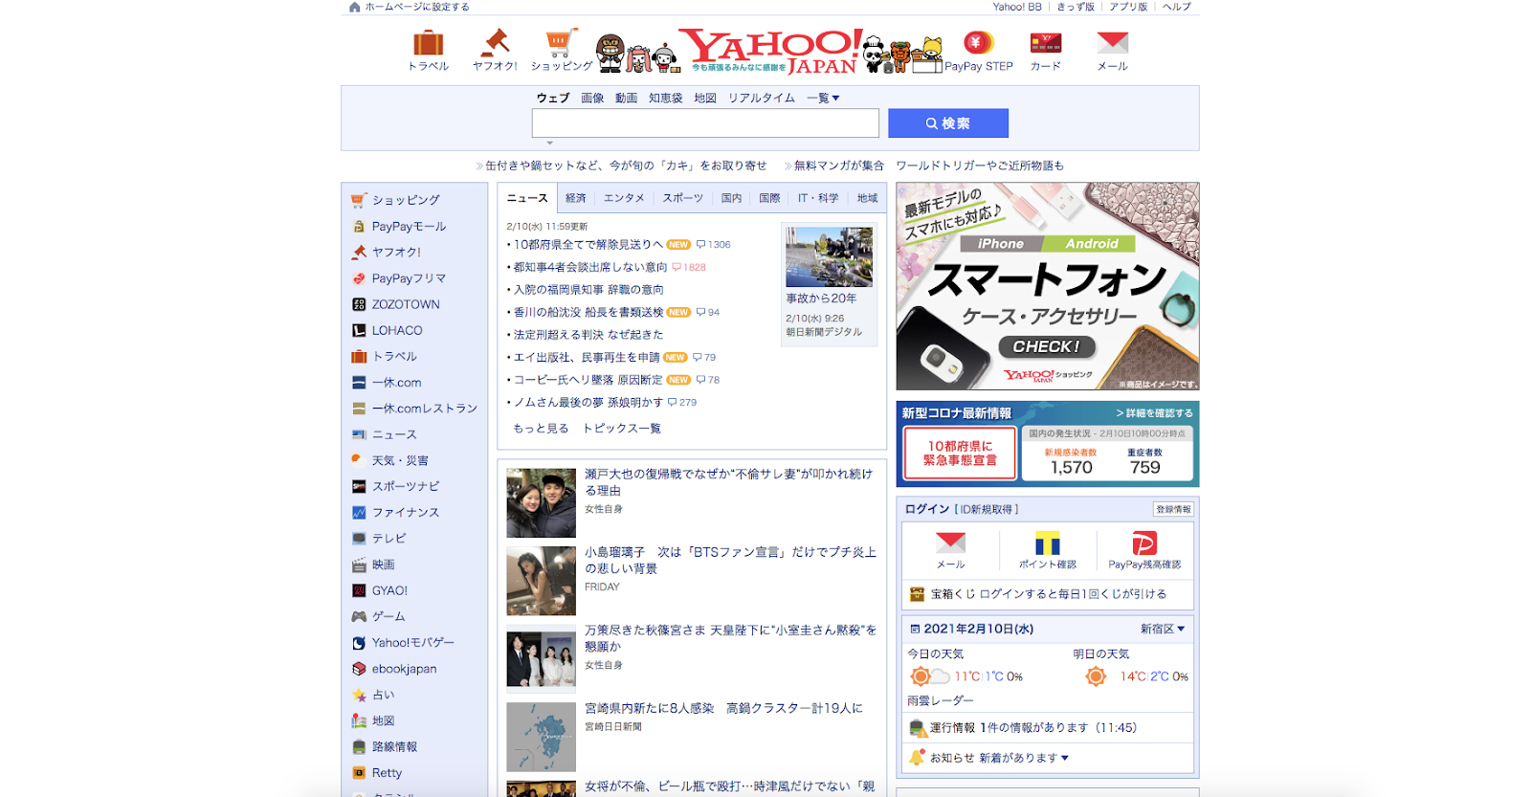Open PayPayモール in the left sidebar
This screenshot has width=1531, height=797.
click(409, 227)
